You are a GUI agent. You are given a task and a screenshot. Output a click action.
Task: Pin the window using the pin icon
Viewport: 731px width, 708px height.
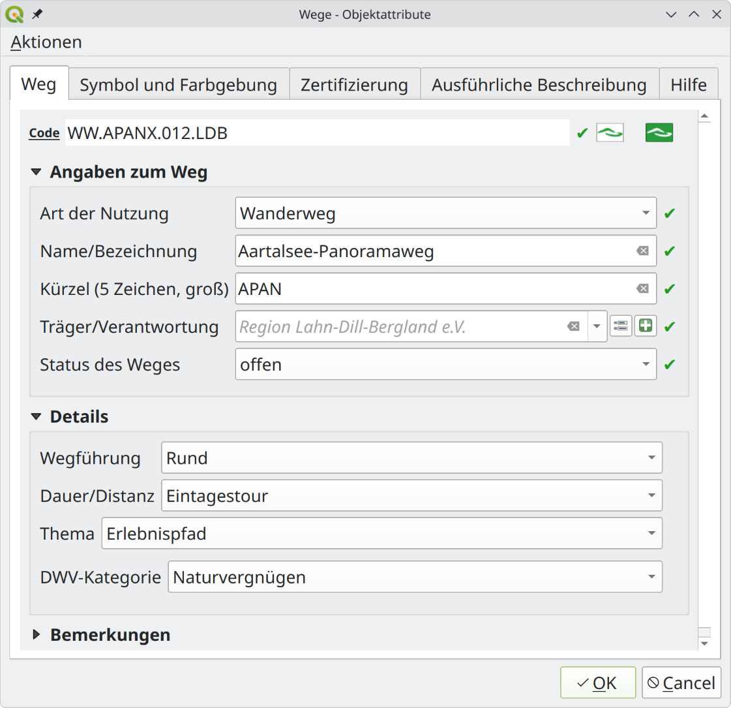[37, 14]
